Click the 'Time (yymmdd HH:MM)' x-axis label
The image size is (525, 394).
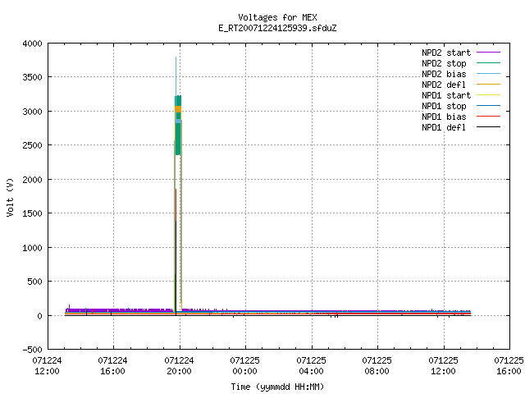click(277, 387)
